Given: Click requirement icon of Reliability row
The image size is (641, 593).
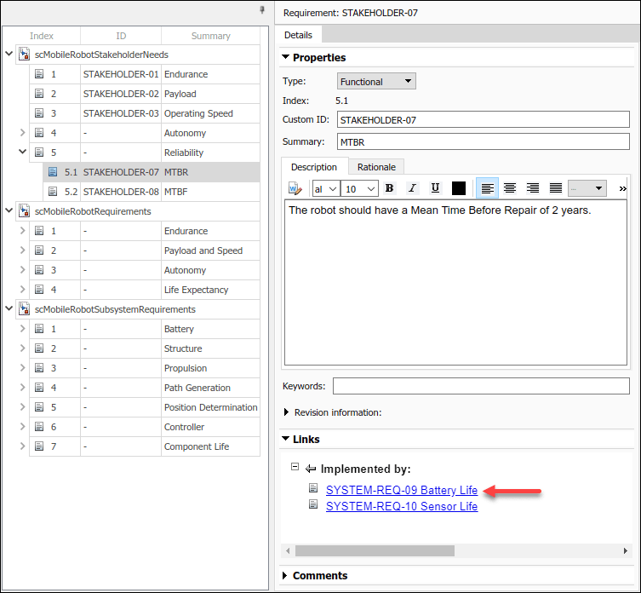Looking at the screenshot, I should click(39, 153).
